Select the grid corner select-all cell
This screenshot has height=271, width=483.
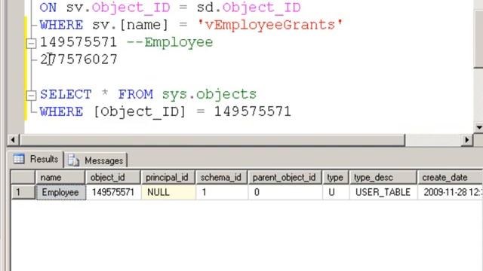[x=23, y=178]
